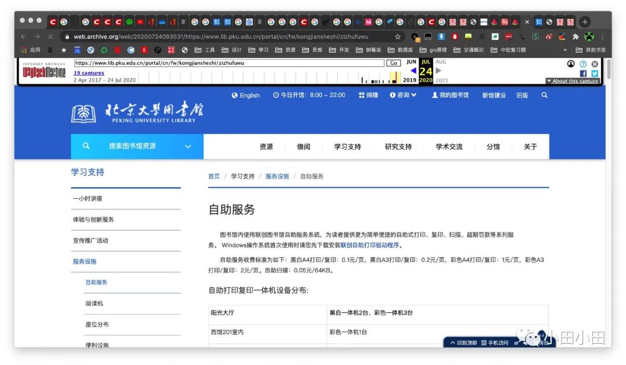Open the Wayback user account icon
This screenshot has height=365, width=626.
(x=571, y=64)
